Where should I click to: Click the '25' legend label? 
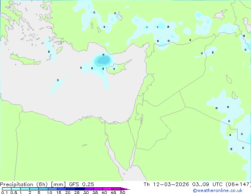(77, 192)
